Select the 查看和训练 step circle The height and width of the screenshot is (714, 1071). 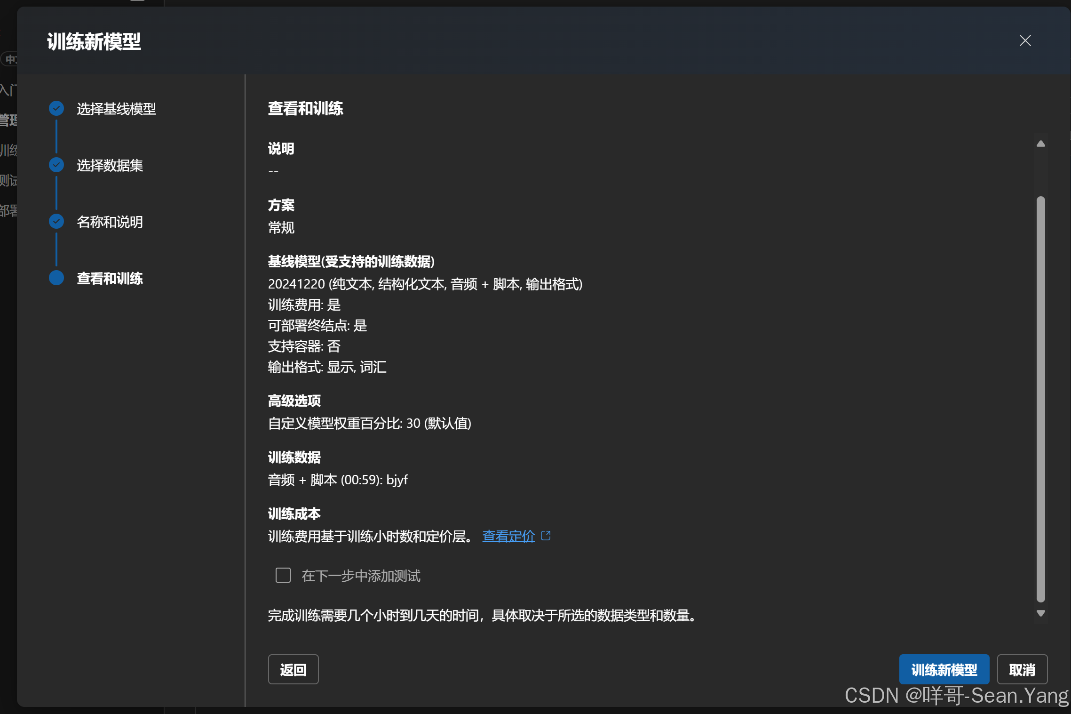pyautogui.click(x=56, y=278)
